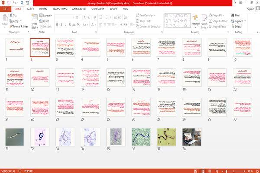260x173 pixels.
Task: Click Shape Effects button
Action: point(218,26)
